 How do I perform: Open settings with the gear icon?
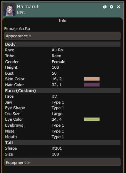click(111, 7)
